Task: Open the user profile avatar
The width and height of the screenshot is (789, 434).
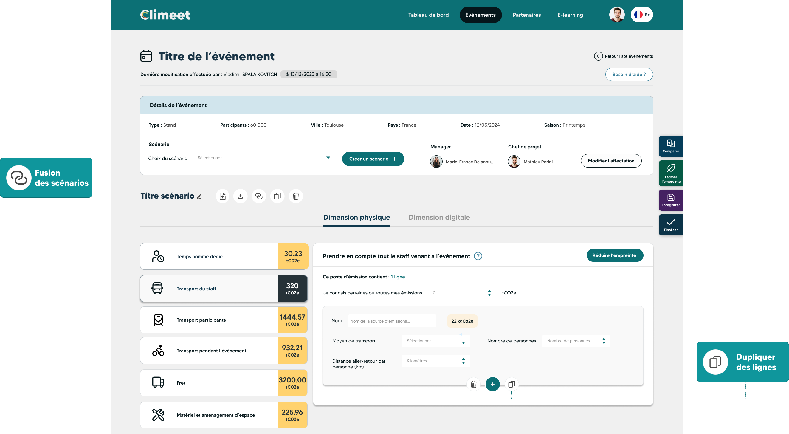Action: tap(616, 15)
